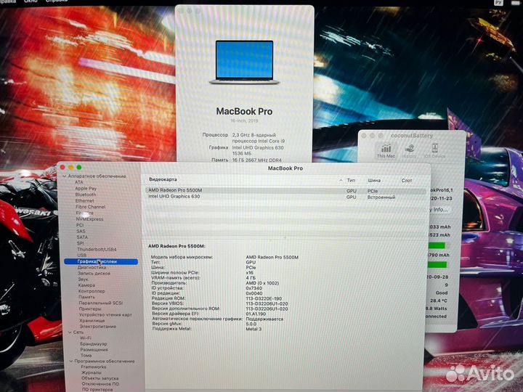Select Thunderbolt/USB4 in the sidebar
The height and width of the screenshot is (392, 523).
(x=97, y=249)
